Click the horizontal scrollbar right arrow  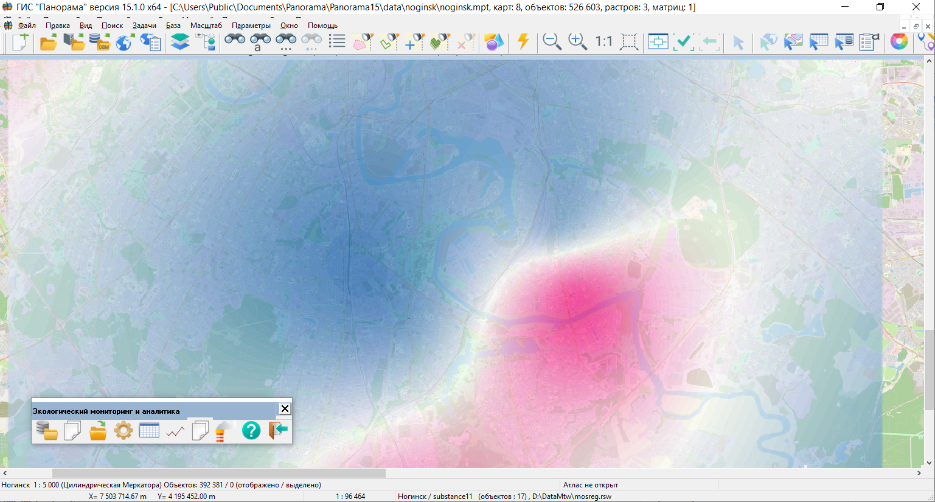(919, 473)
